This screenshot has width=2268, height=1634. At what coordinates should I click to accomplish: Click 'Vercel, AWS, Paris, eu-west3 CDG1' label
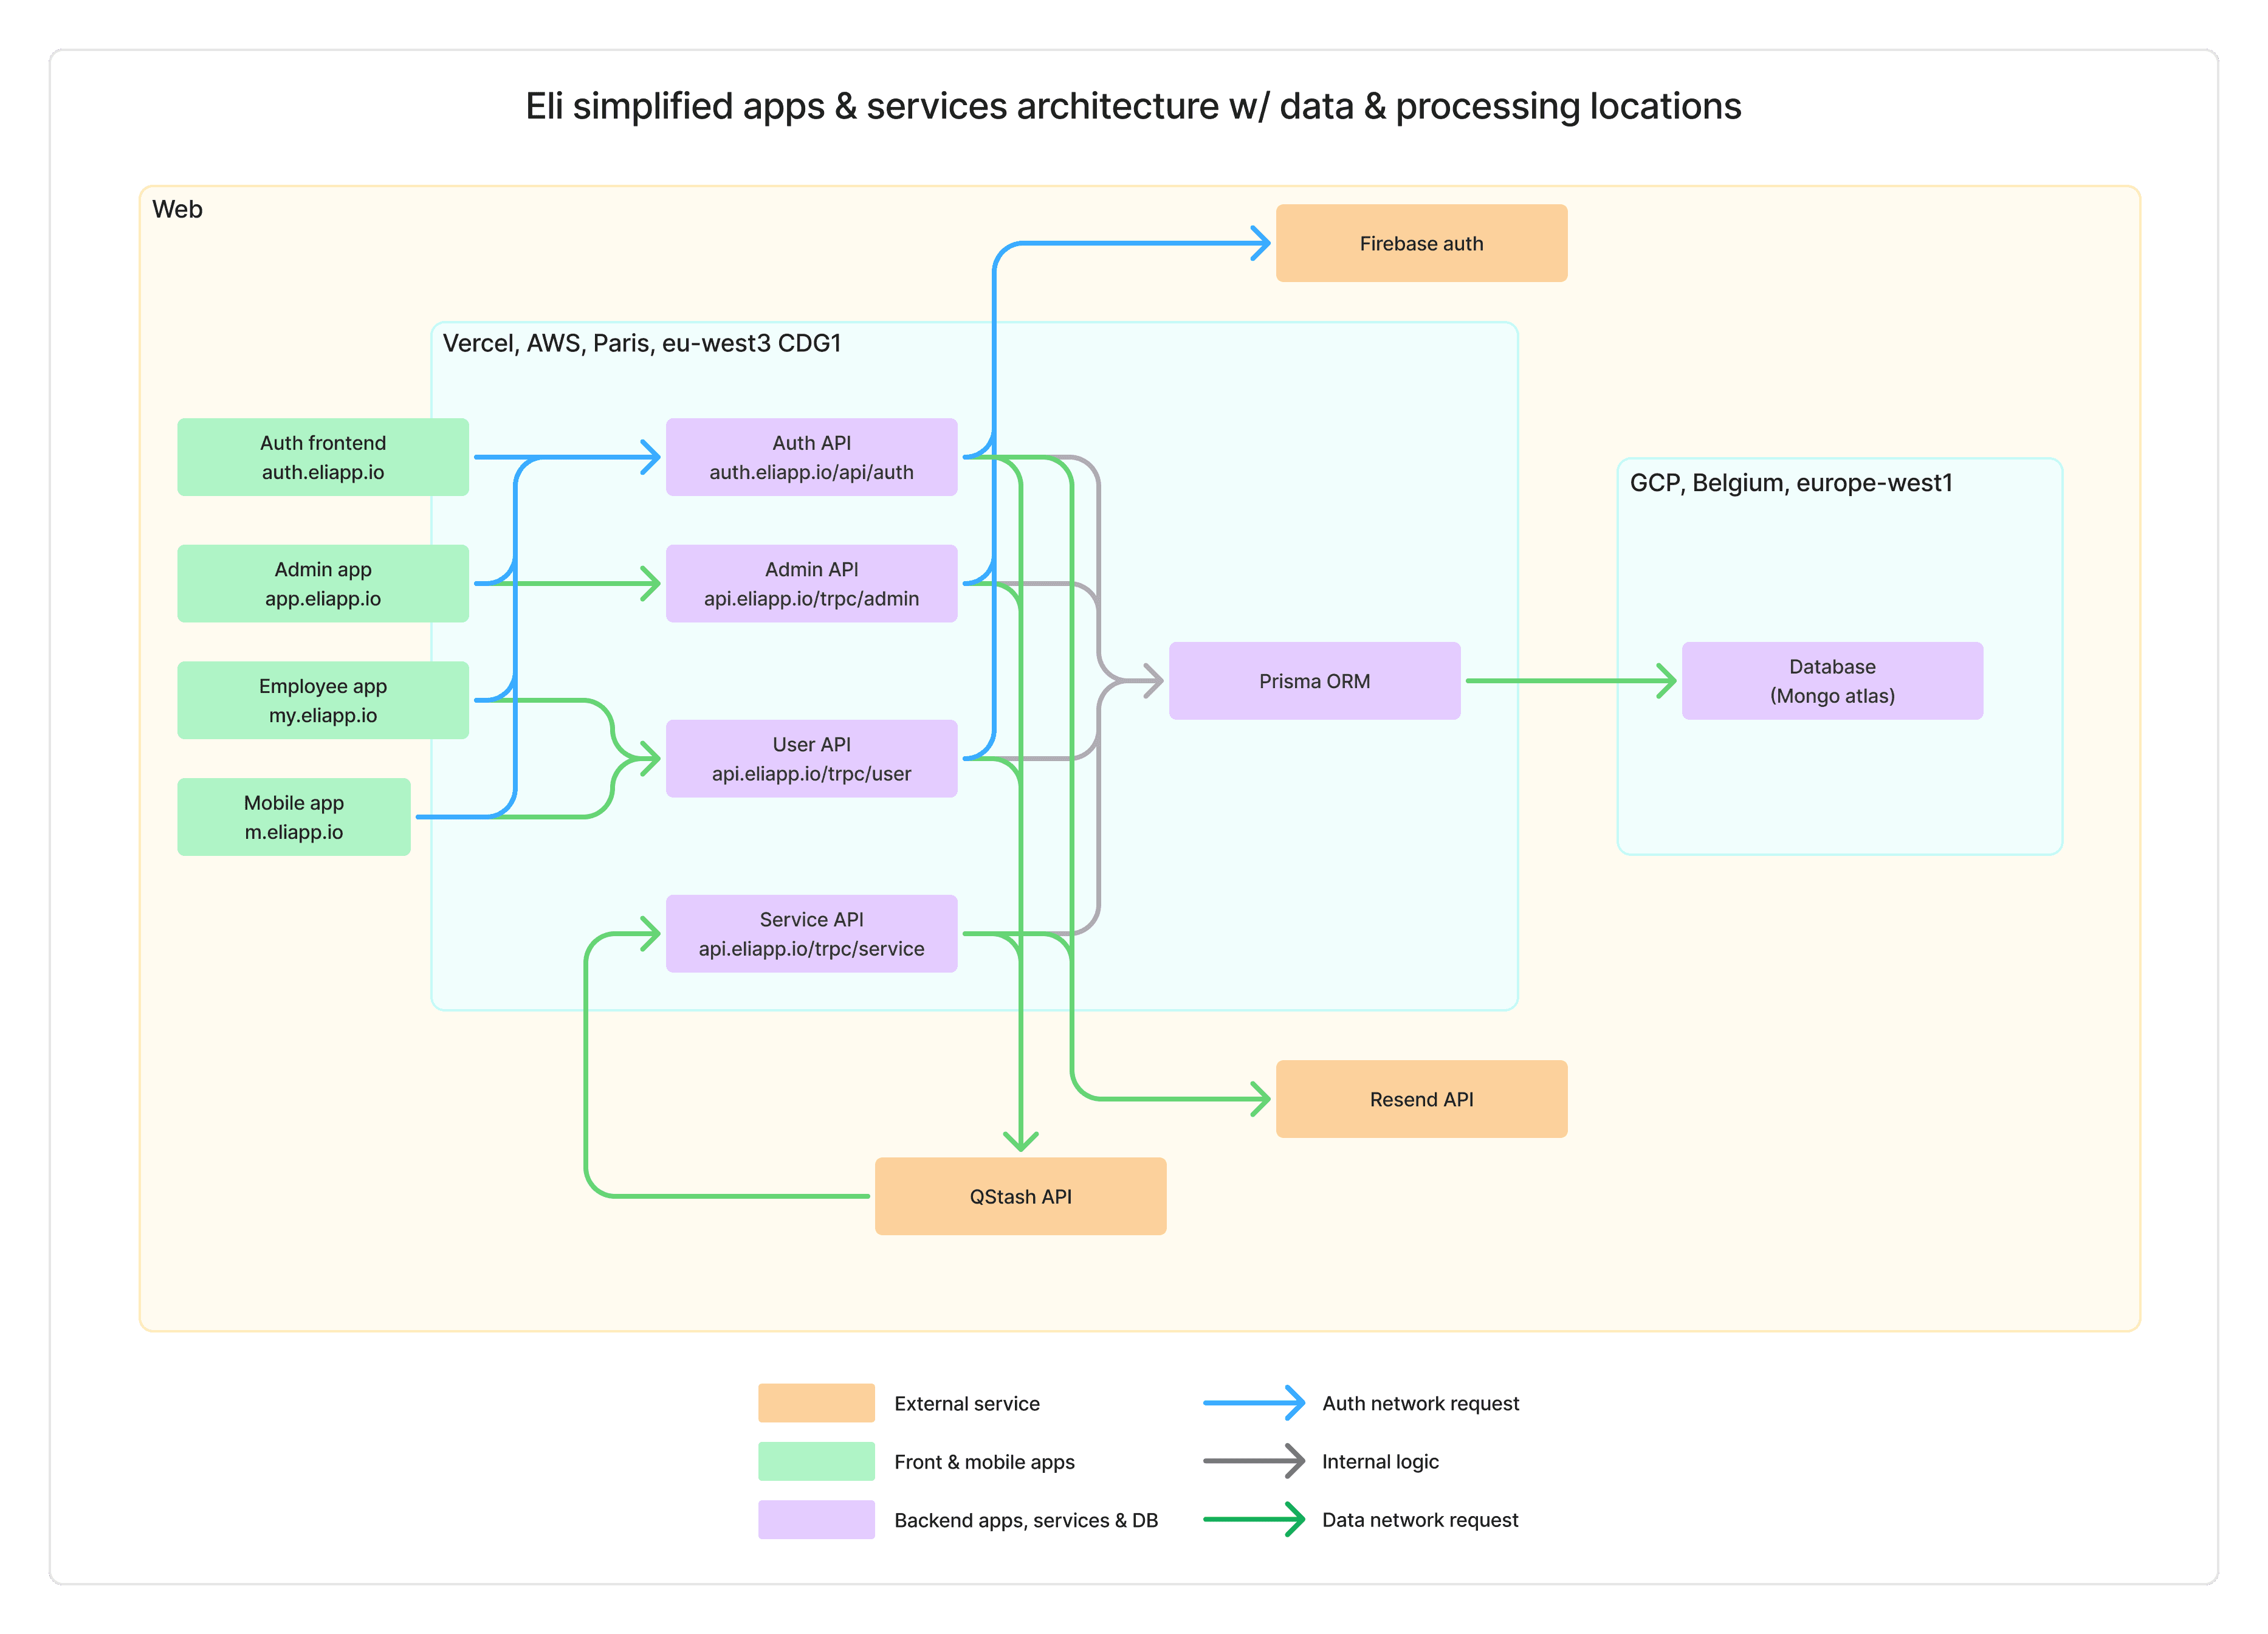coord(642,343)
